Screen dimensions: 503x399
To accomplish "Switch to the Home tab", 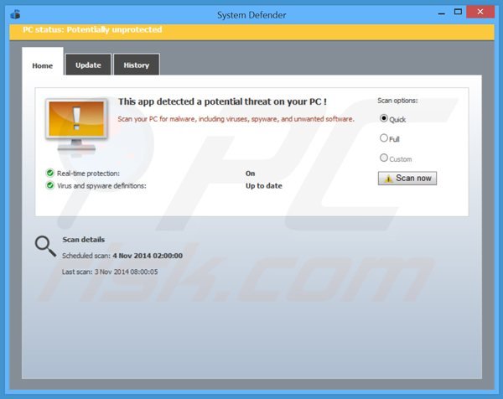I will tap(42, 65).
